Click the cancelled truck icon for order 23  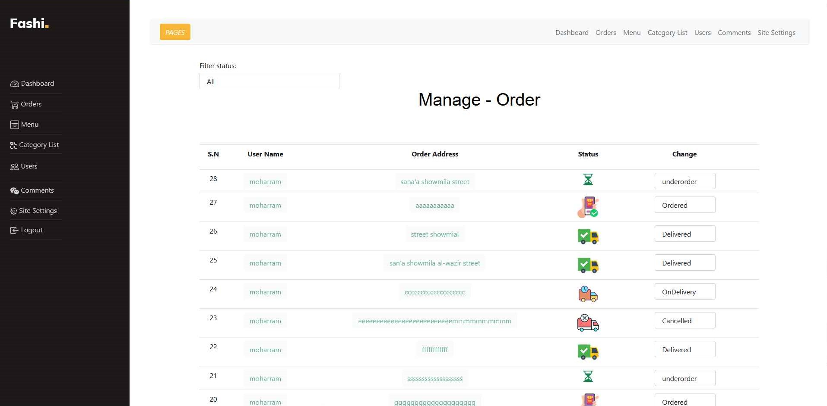click(x=588, y=323)
